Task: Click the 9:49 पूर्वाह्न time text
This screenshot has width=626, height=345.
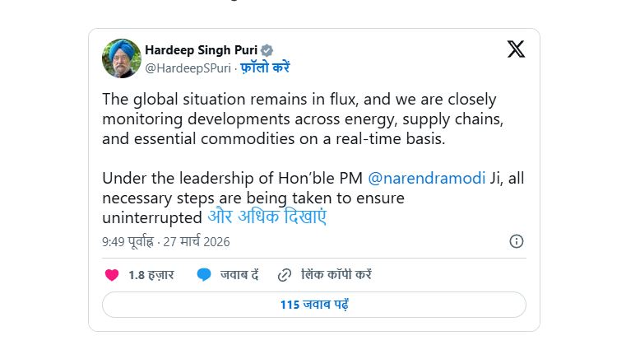Action: coord(128,242)
